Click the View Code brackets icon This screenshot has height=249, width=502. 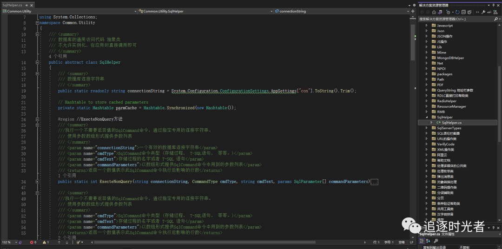click(477, 12)
